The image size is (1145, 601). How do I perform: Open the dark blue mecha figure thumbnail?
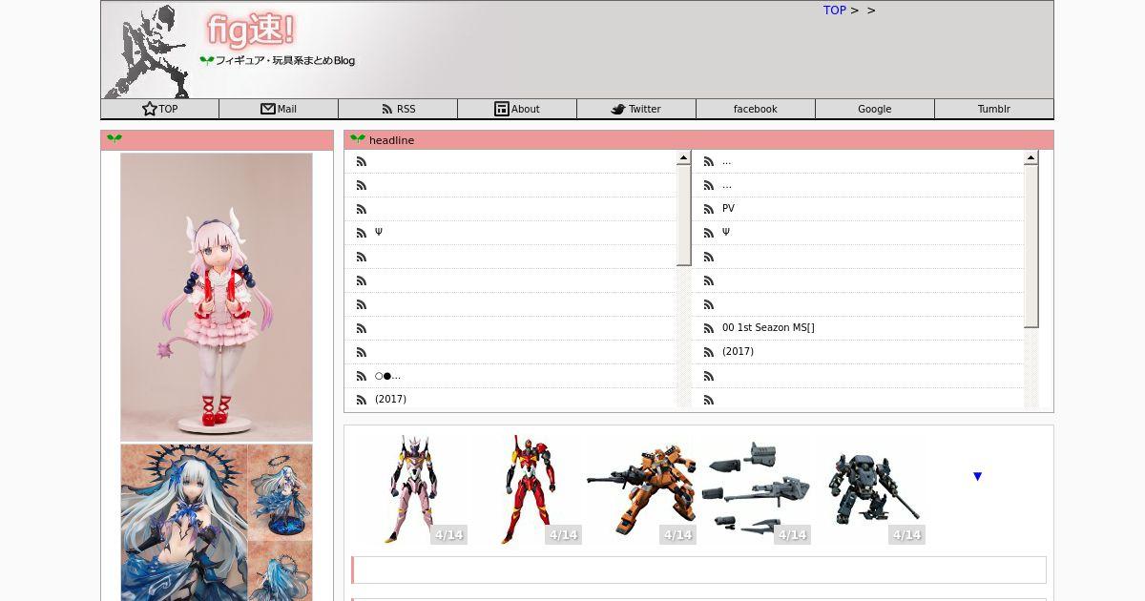(x=869, y=489)
